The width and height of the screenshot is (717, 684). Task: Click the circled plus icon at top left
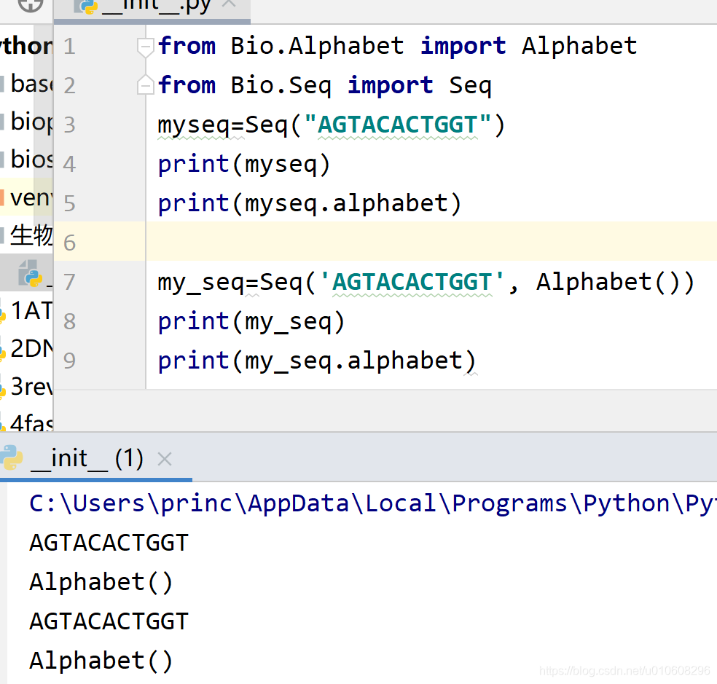point(29,7)
